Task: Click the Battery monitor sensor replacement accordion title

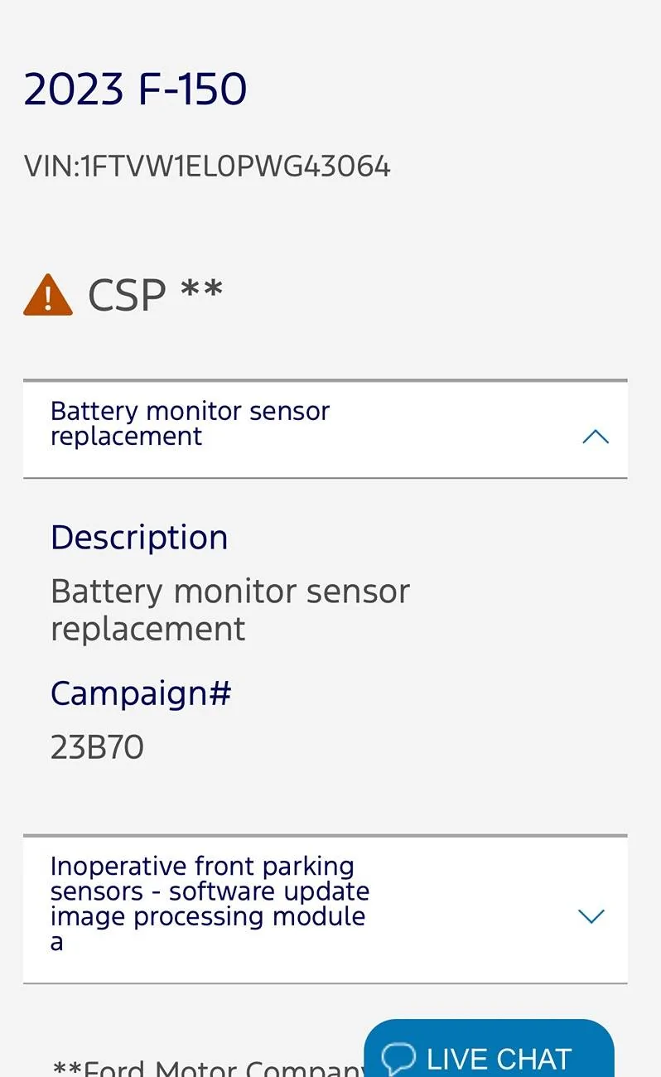Action: (x=190, y=423)
